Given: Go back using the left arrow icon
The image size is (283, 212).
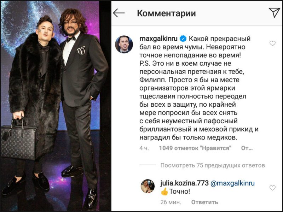Looking at the screenshot, I should click(x=119, y=13).
